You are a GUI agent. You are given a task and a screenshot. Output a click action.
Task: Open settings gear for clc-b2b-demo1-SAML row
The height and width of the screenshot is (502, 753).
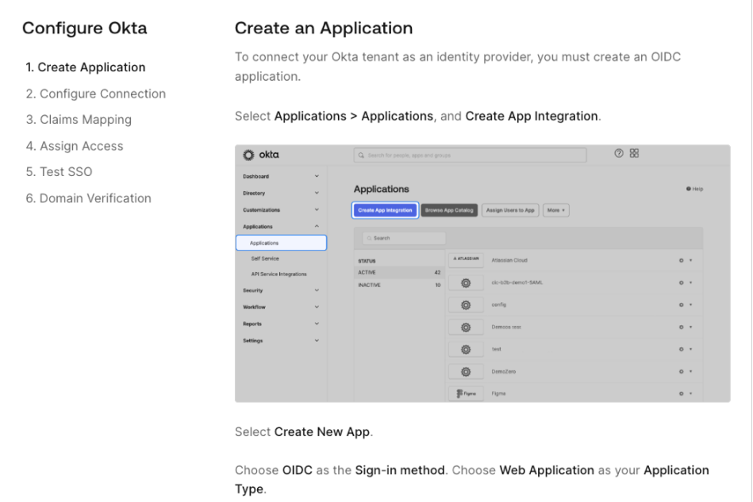tap(681, 282)
